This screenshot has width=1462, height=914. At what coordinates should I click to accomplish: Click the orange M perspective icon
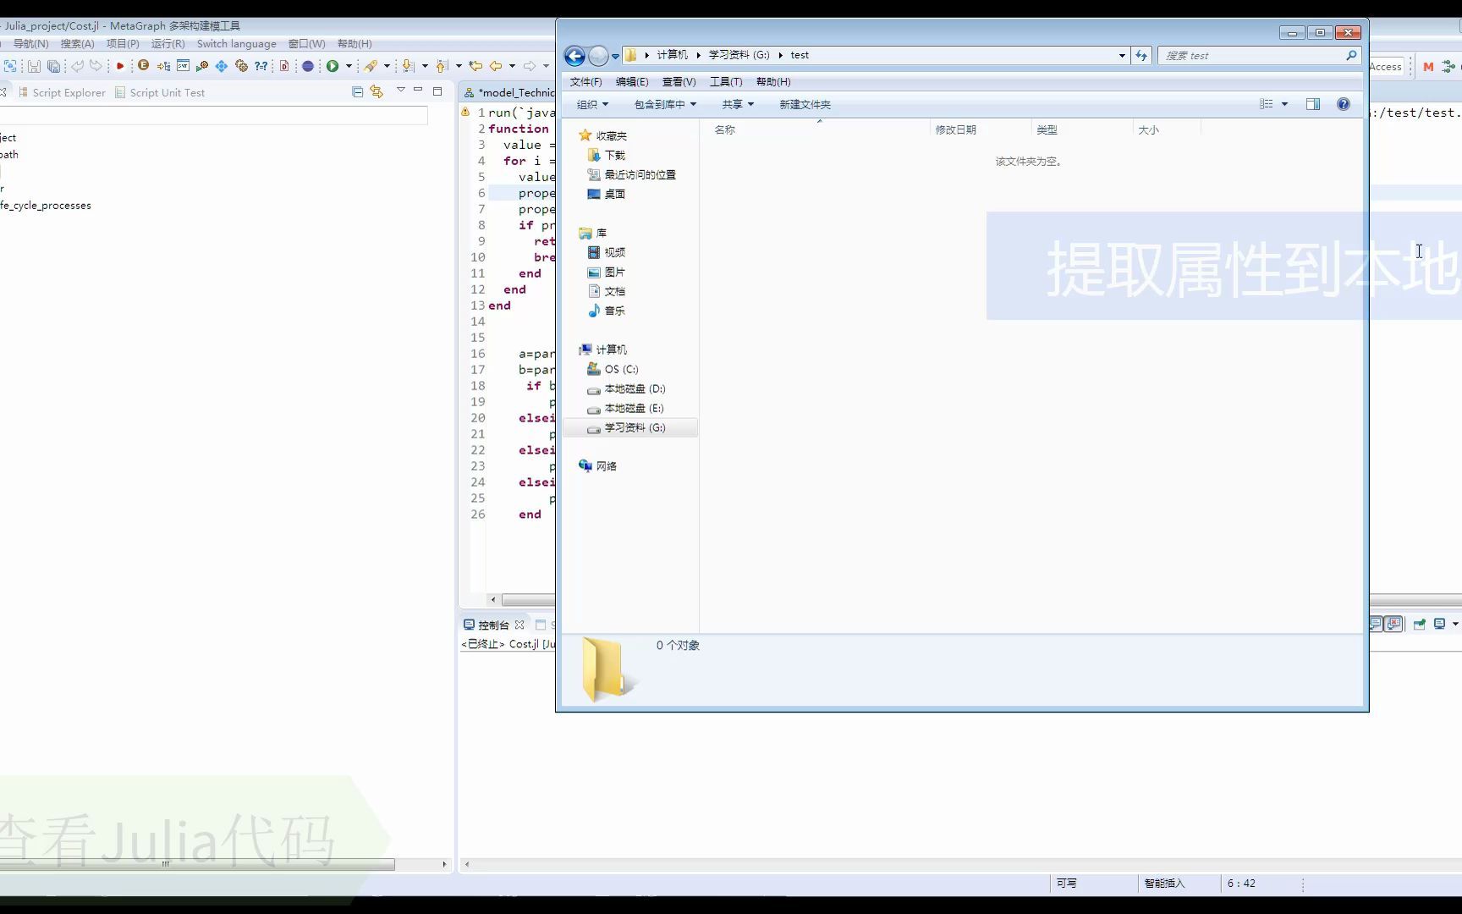tap(1428, 66)
